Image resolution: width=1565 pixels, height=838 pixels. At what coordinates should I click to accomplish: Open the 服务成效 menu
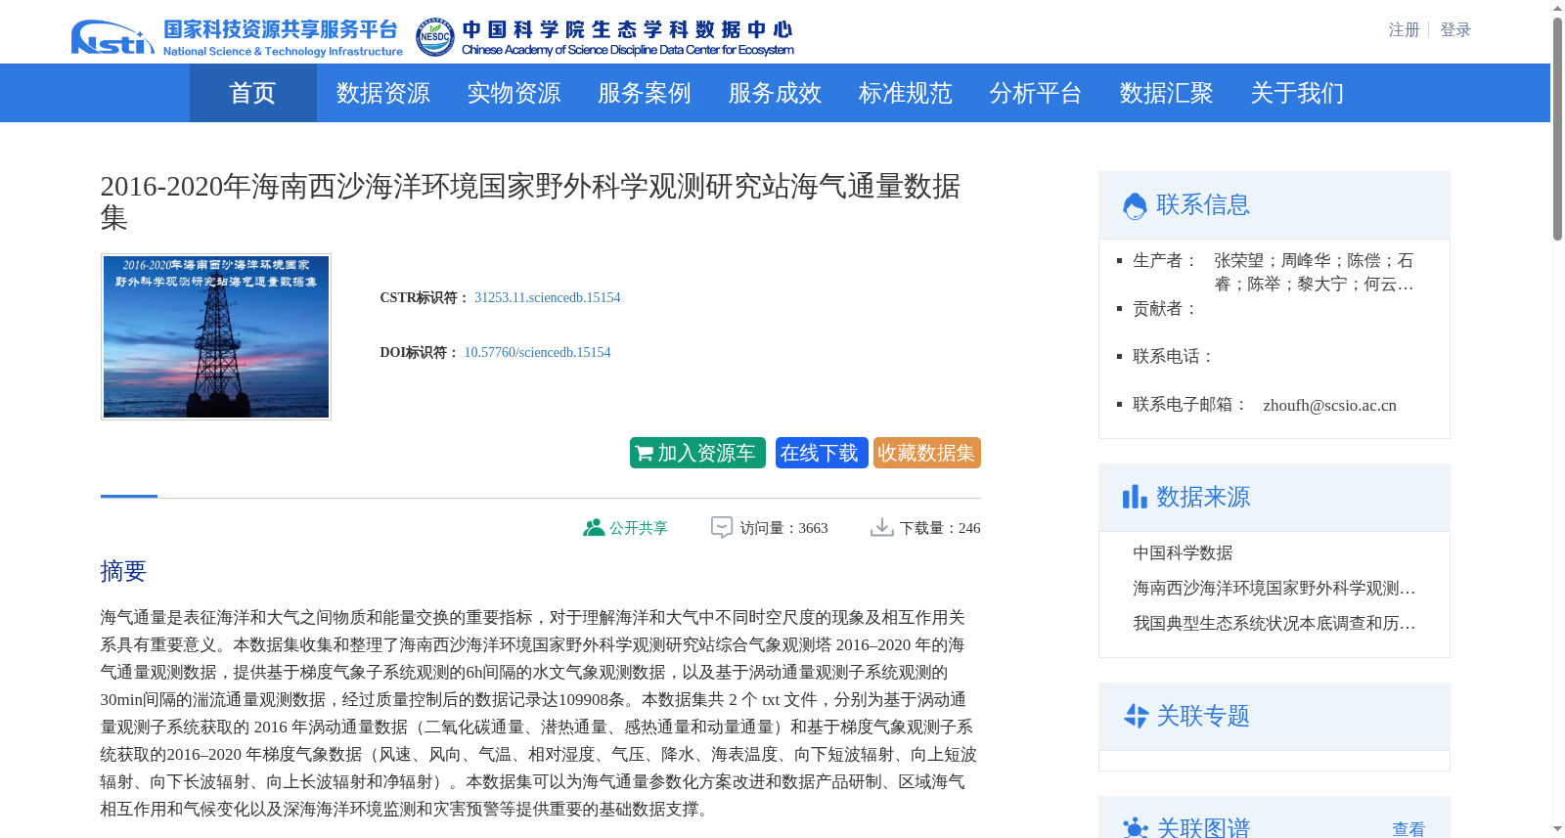(775, 93)
